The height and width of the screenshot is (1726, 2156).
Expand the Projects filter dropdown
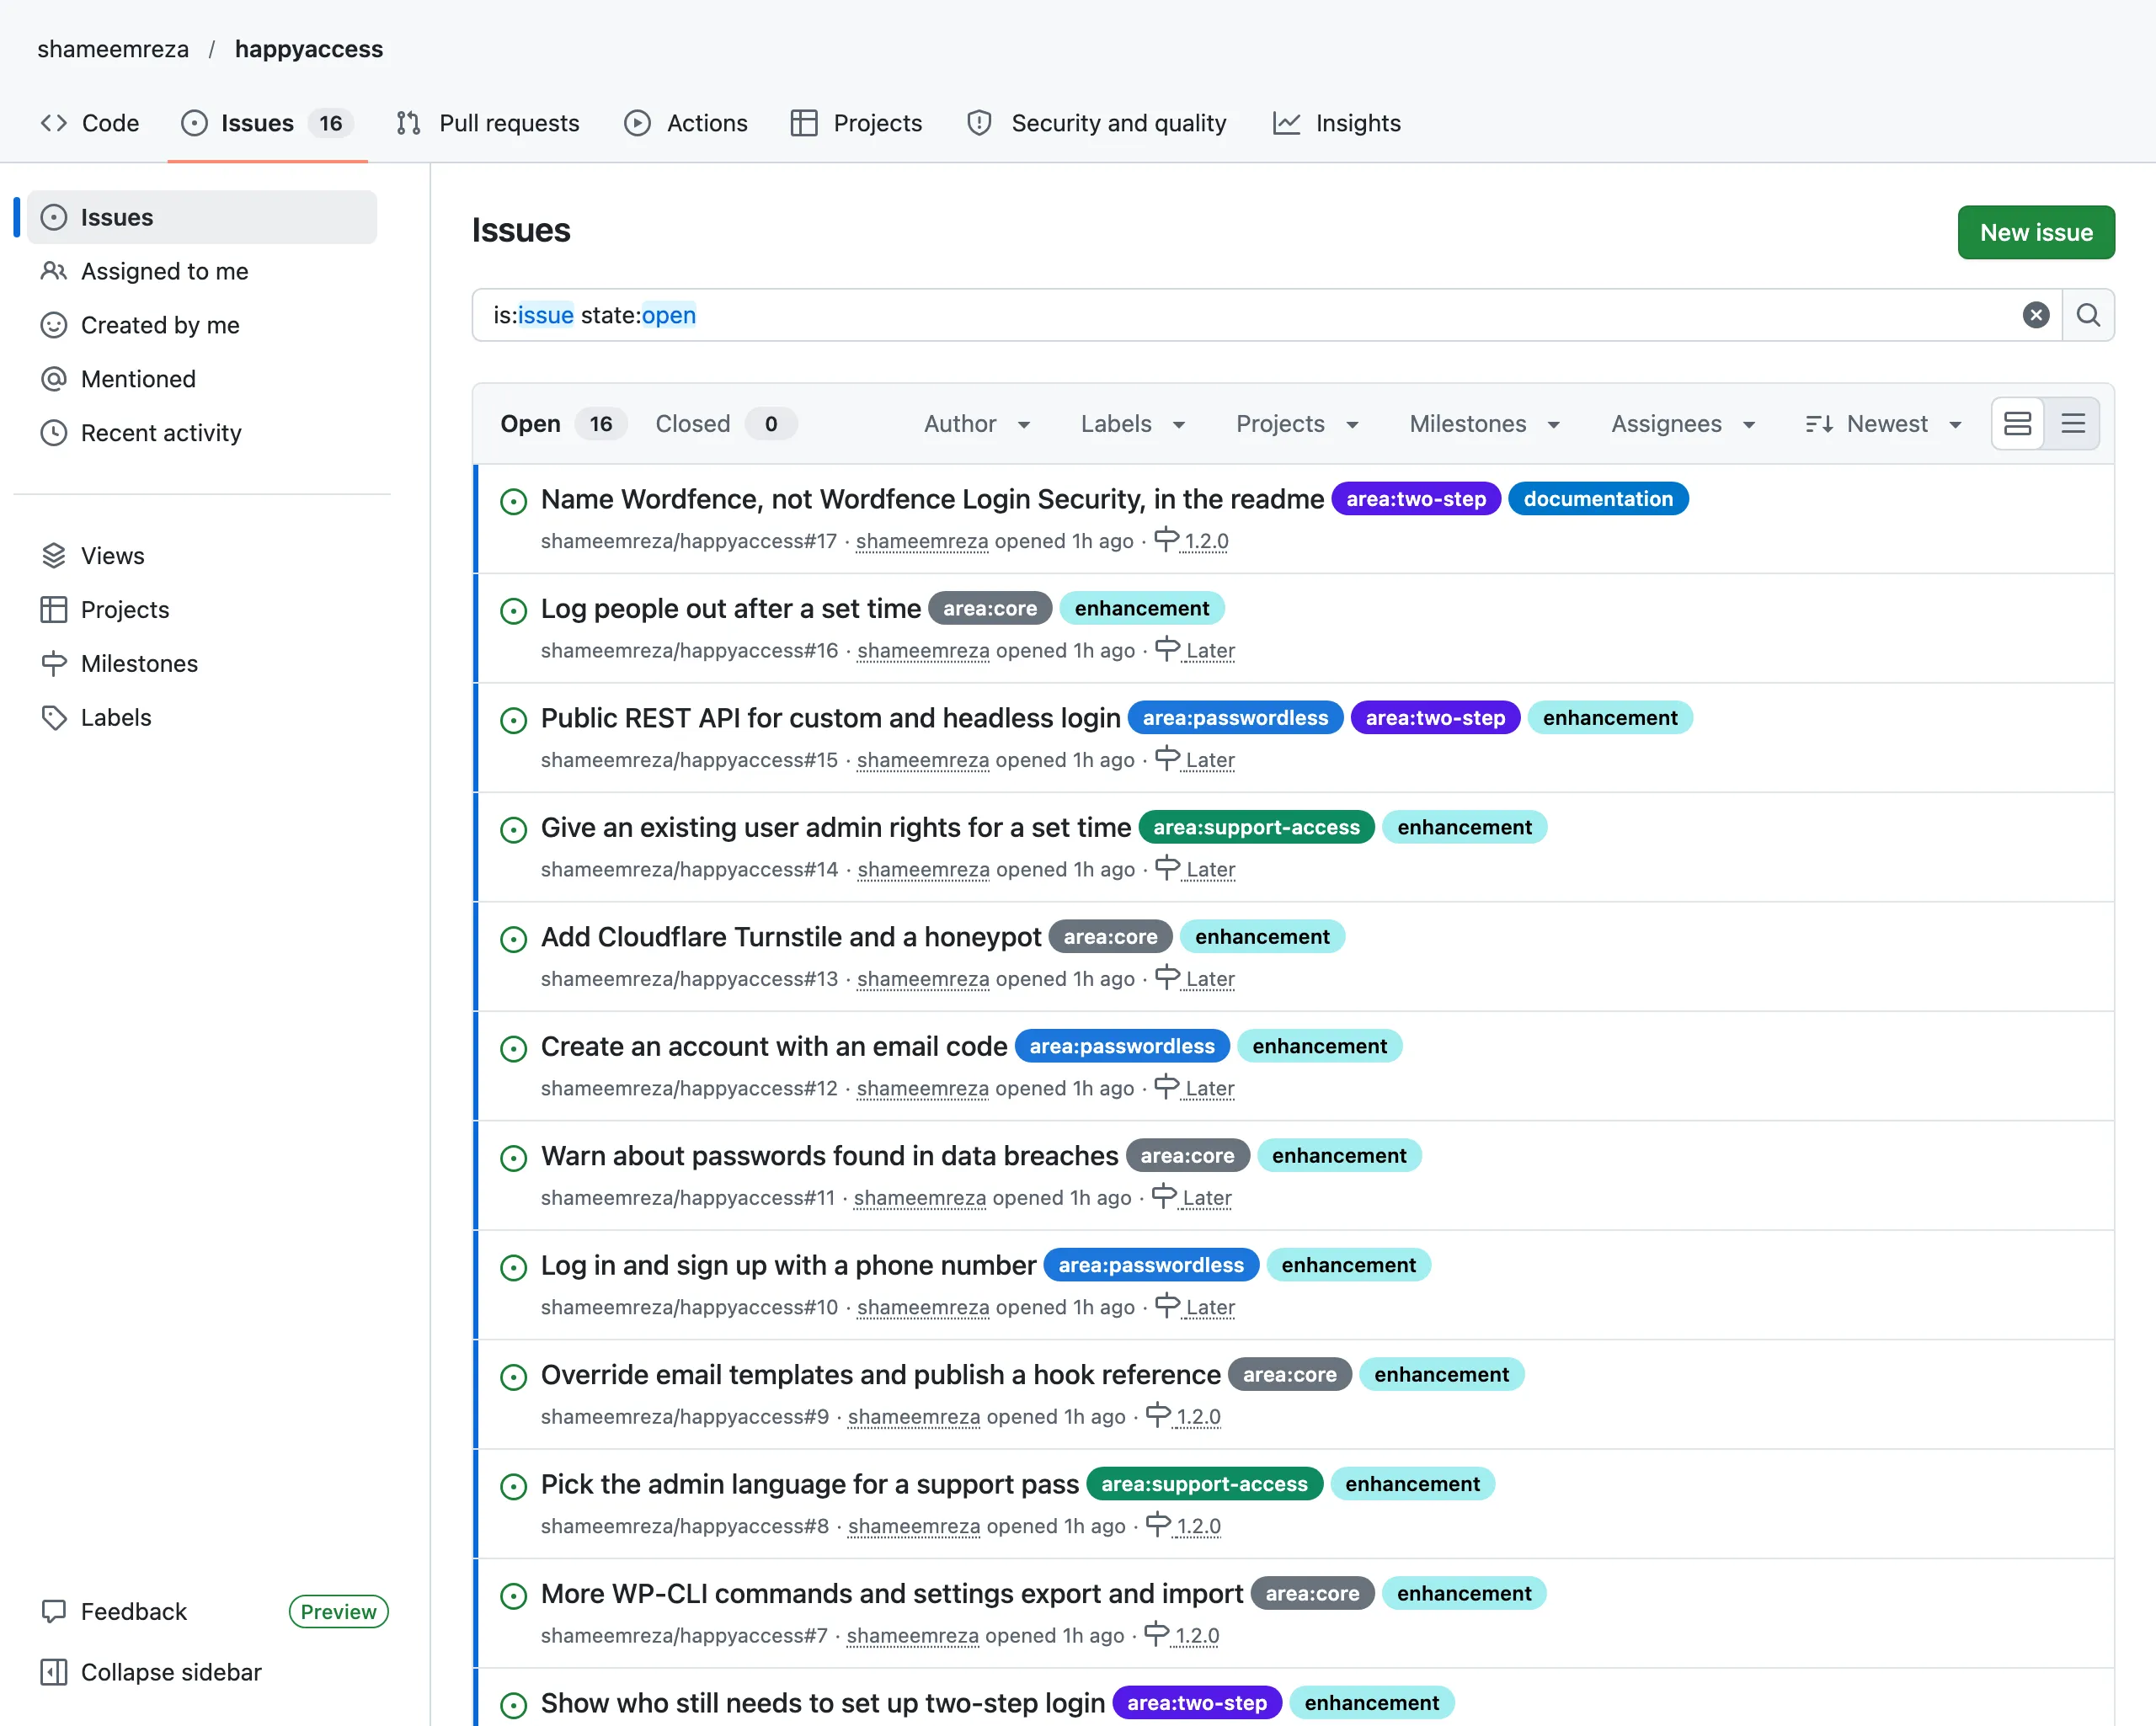pos(1297,424)
